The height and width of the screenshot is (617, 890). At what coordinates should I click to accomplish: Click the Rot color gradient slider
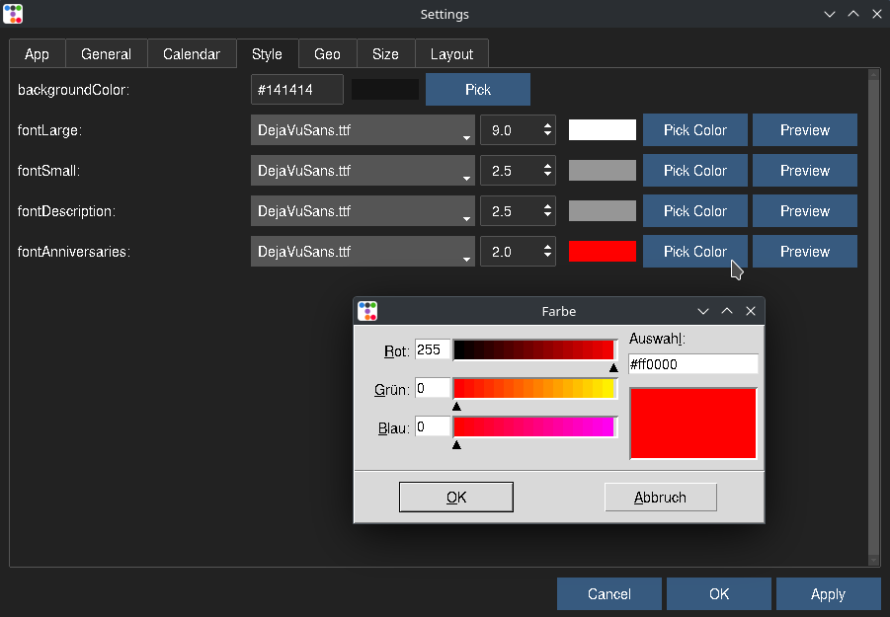point(534,349)
